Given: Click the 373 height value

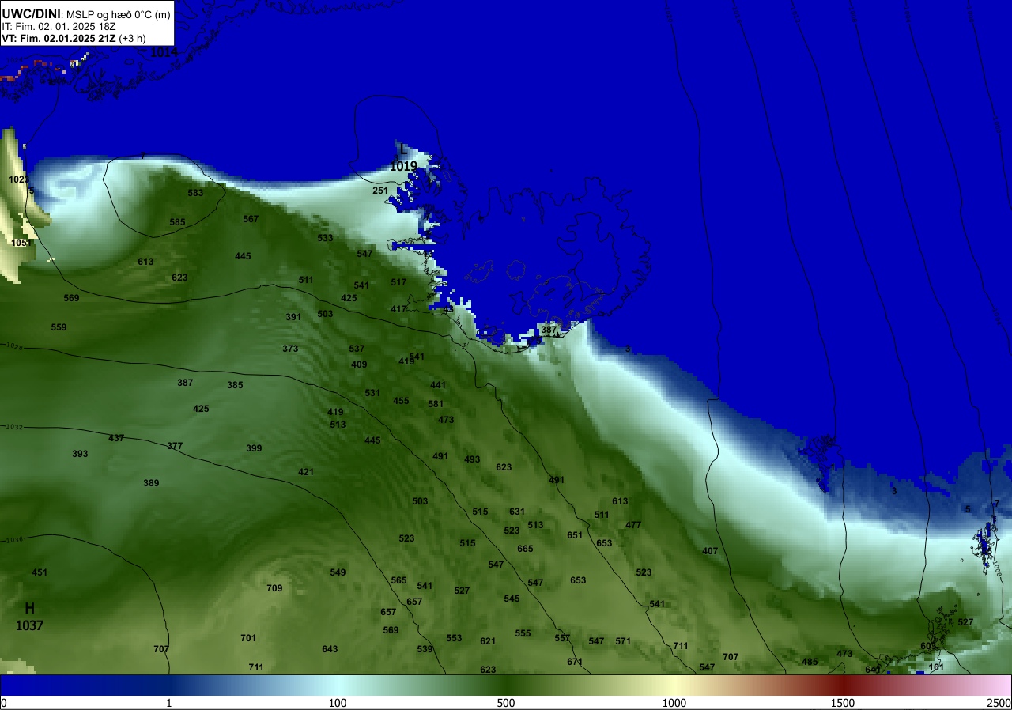Looking at the screenshot, I should point(290,349).
